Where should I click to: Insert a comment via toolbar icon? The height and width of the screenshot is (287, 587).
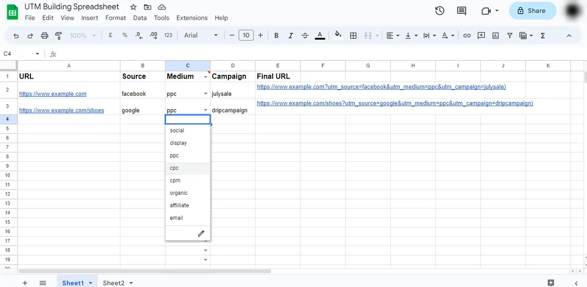(481, 35)
